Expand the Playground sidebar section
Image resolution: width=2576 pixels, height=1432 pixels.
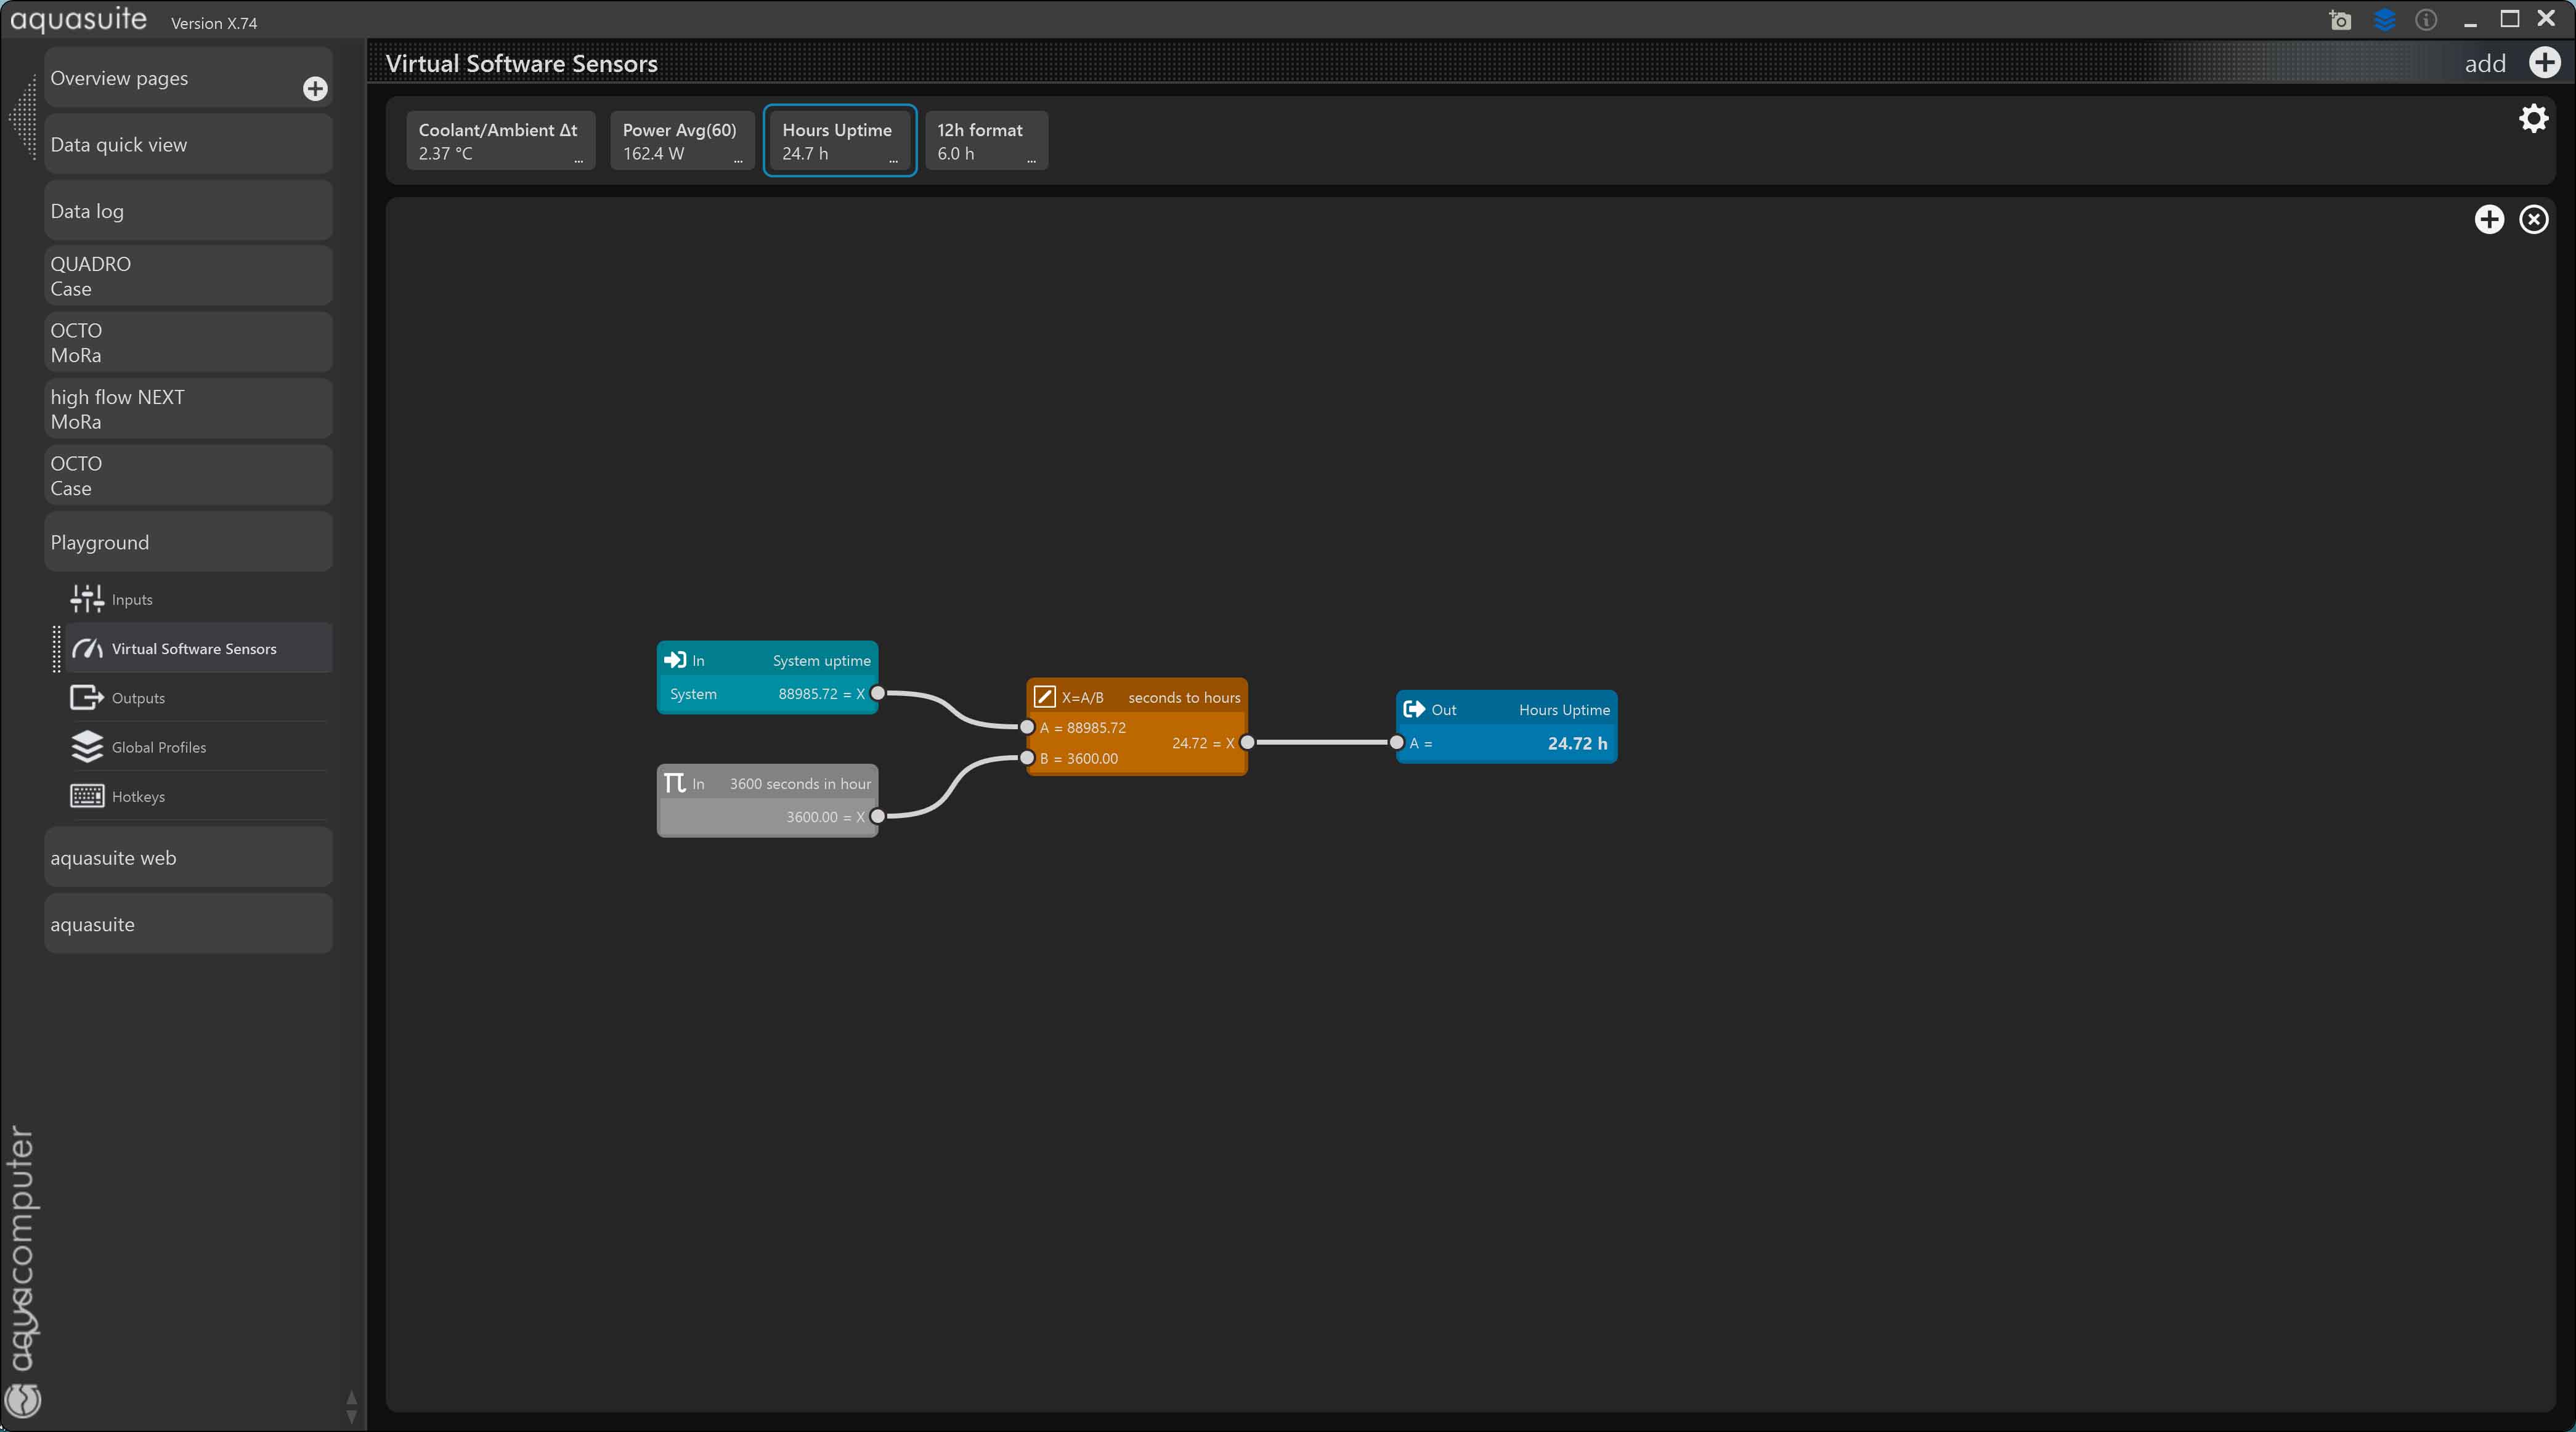pyautogui.click(x=188, y=542)
